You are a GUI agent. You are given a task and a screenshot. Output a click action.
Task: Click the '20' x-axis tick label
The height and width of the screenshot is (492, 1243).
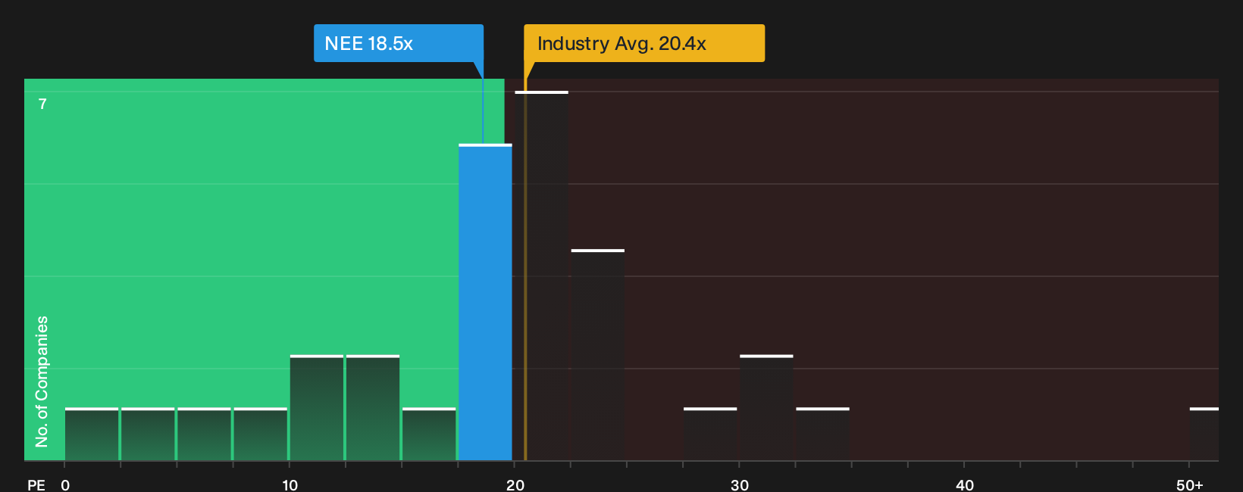(515, 485)
